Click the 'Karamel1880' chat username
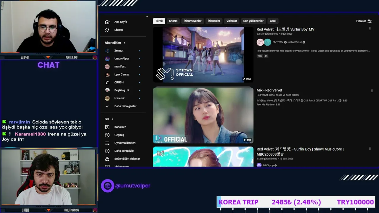 tap(30, 134)
